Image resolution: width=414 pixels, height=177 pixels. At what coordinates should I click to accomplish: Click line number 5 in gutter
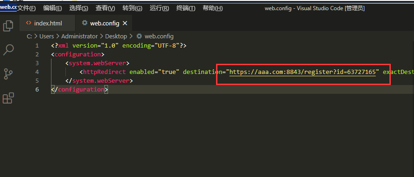point(37,80)
